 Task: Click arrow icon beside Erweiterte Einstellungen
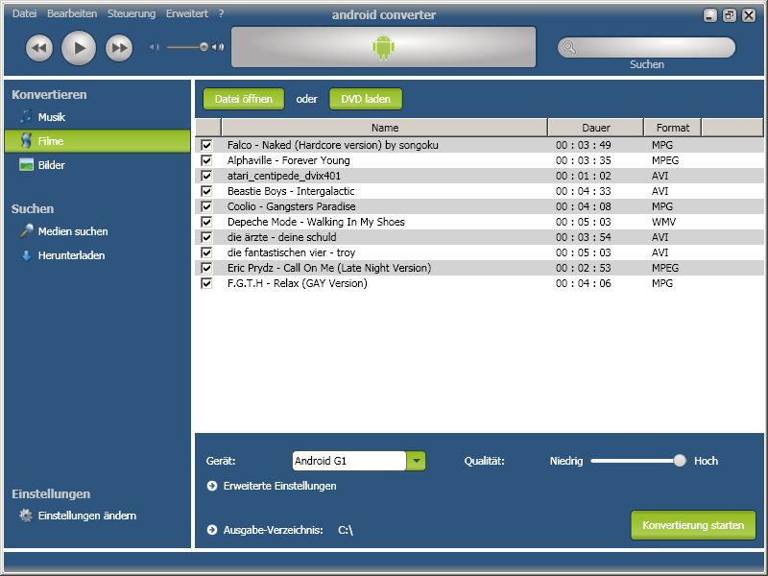tap(212, 486)
